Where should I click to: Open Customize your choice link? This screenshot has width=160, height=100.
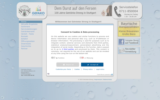[x=63, y=69]
